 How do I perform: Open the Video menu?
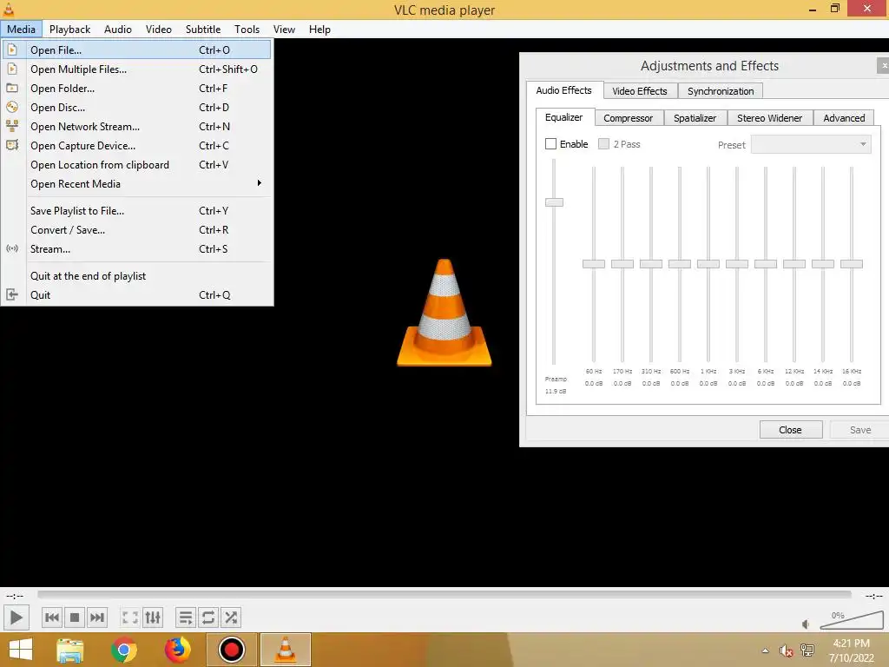pyautogui.click(x=158, y=29)
